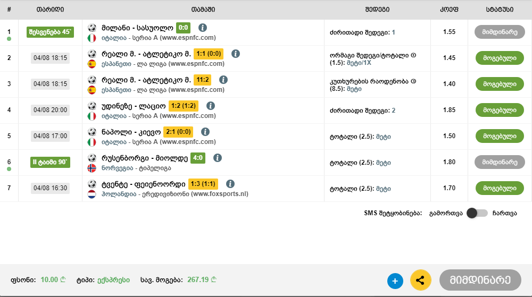Toggle the SMS შეტყობინება switch
This screenshot has height=297, width=532.
[477, 213]
